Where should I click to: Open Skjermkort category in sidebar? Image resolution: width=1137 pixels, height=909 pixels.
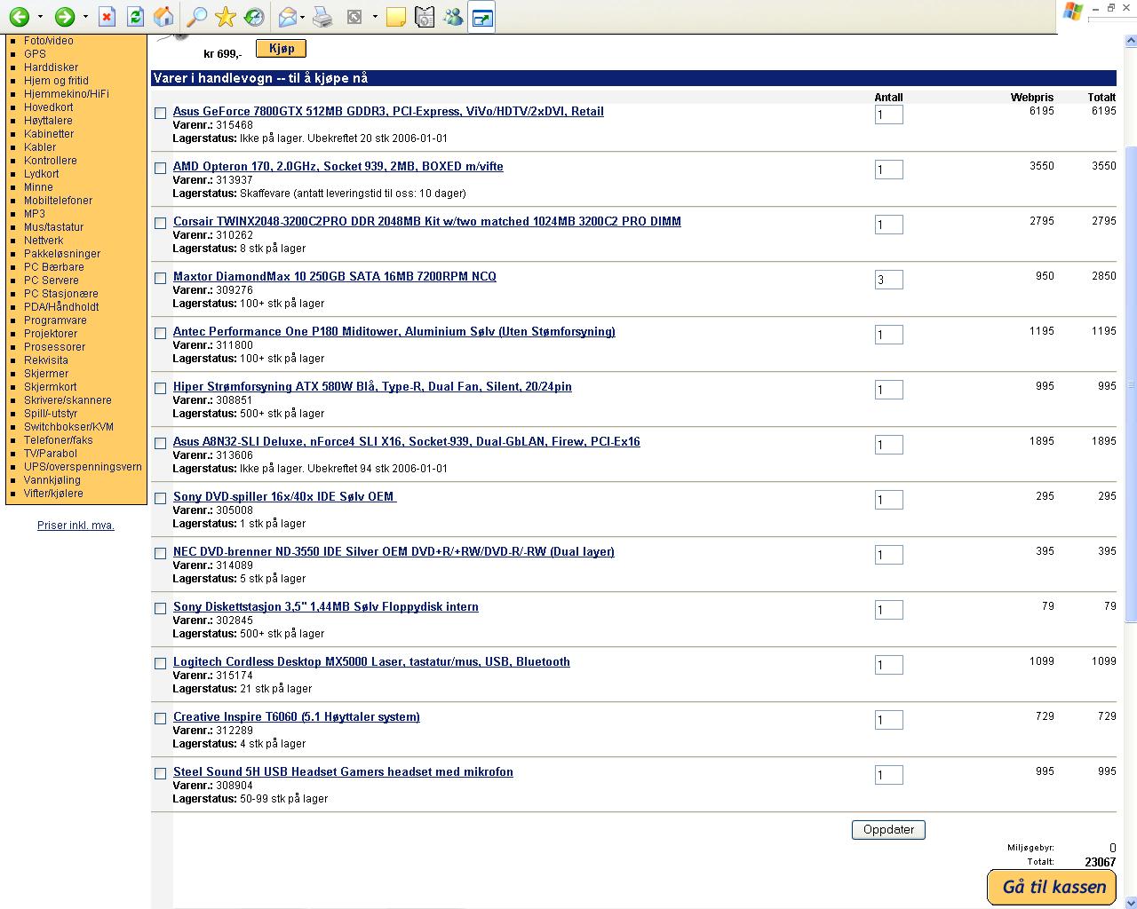(x=51, y=387)
